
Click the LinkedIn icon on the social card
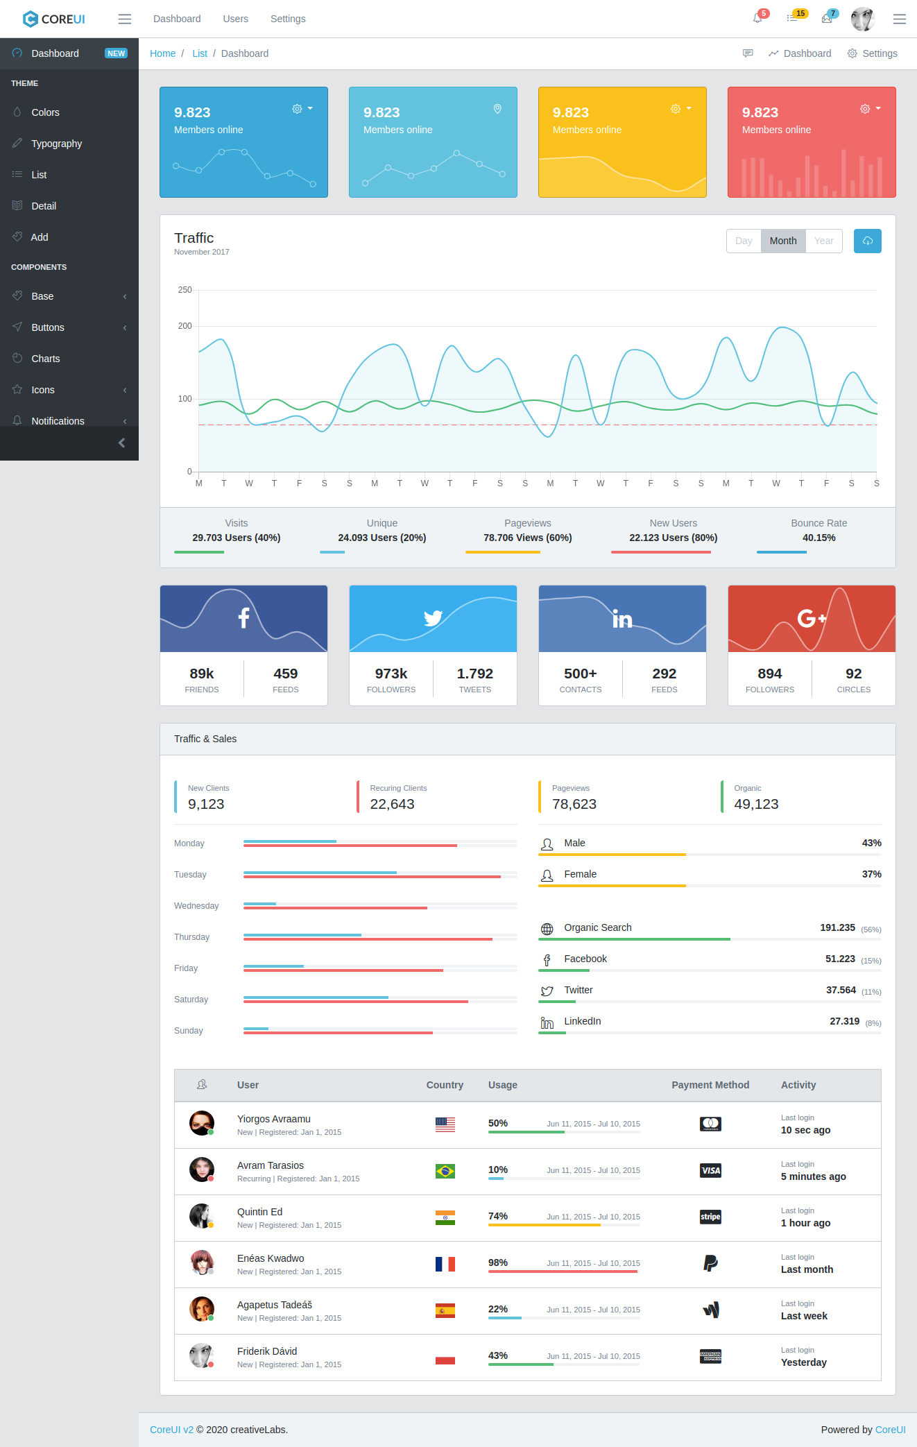click(622, 618)
